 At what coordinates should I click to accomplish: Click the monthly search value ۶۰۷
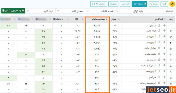click(x=97, y=60)
